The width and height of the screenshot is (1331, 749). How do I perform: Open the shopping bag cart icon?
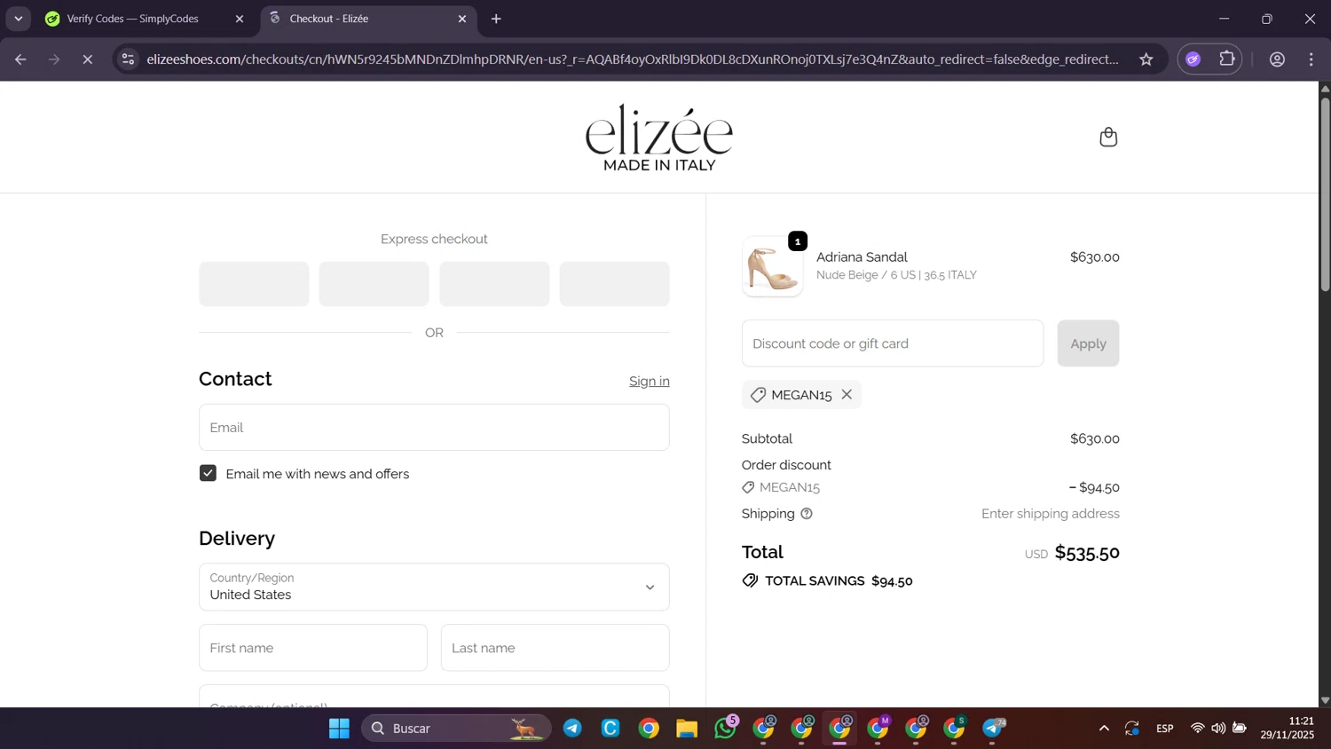point(1108,137)
